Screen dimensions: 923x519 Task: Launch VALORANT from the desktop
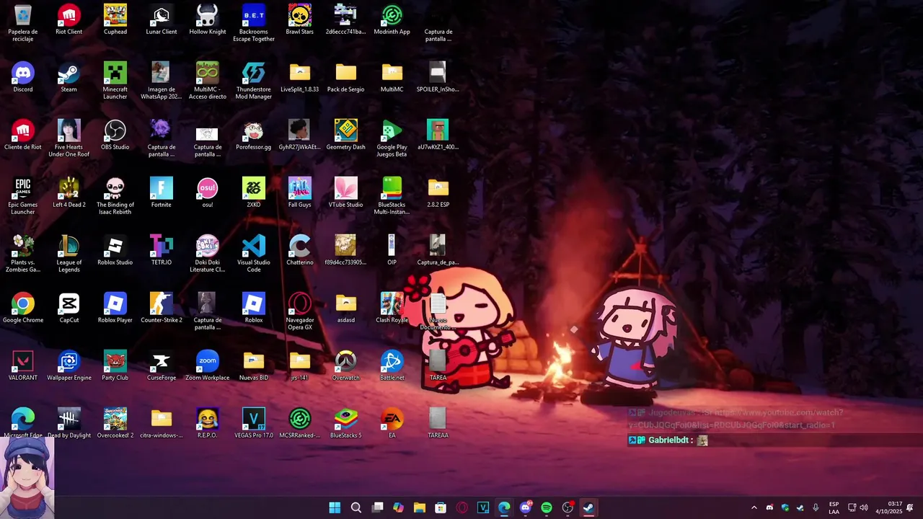pyautogui.click(x=23, y=365)
